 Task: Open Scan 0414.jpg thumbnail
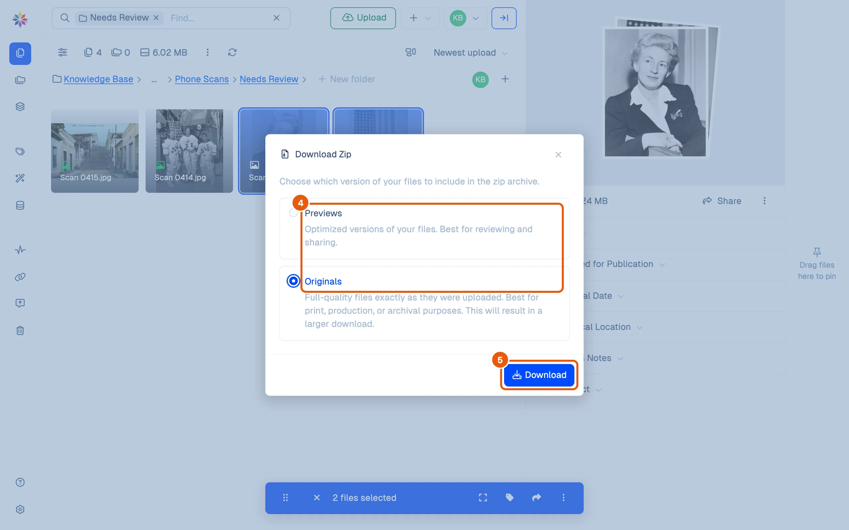[x=189, y=151]
